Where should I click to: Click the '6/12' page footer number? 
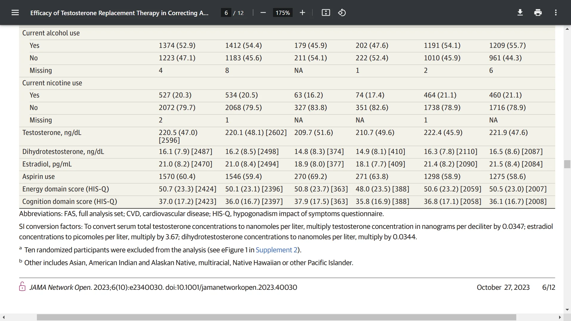pos(548,287)
